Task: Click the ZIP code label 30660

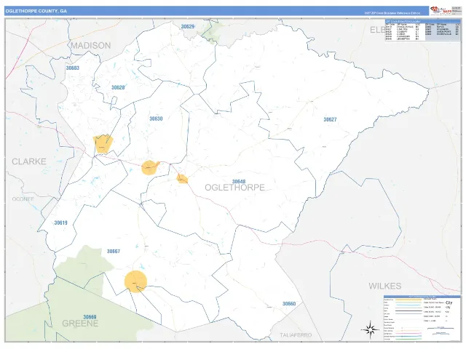Action: pos(289,304)
